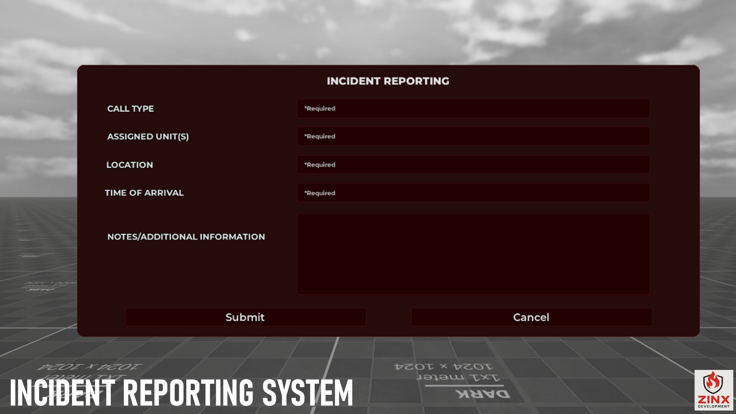Click the Time of Arrival field

click(x=473, y=193)
